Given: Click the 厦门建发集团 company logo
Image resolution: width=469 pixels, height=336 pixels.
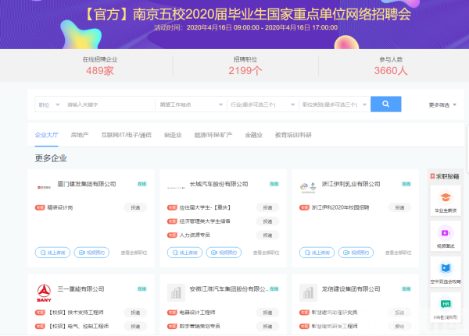Looking at the screenshot, I should pos(44,187).
